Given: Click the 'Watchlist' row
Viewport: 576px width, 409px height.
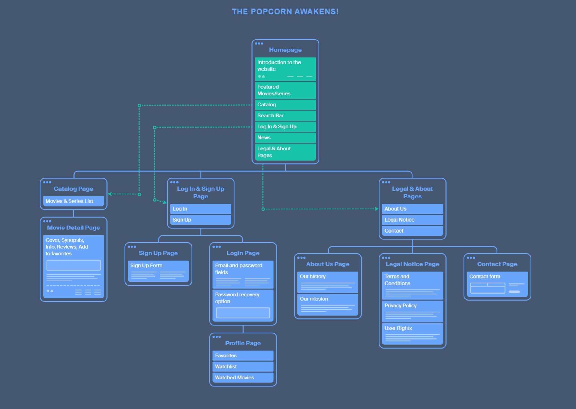Looking at the screenshot, I should [243, 367].
